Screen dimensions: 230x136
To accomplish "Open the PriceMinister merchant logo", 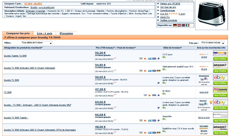I will coord(220,53).
